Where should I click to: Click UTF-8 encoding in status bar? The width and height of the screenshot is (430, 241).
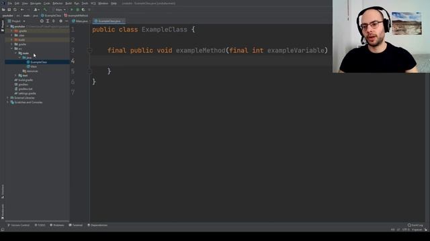coord(406,230)
